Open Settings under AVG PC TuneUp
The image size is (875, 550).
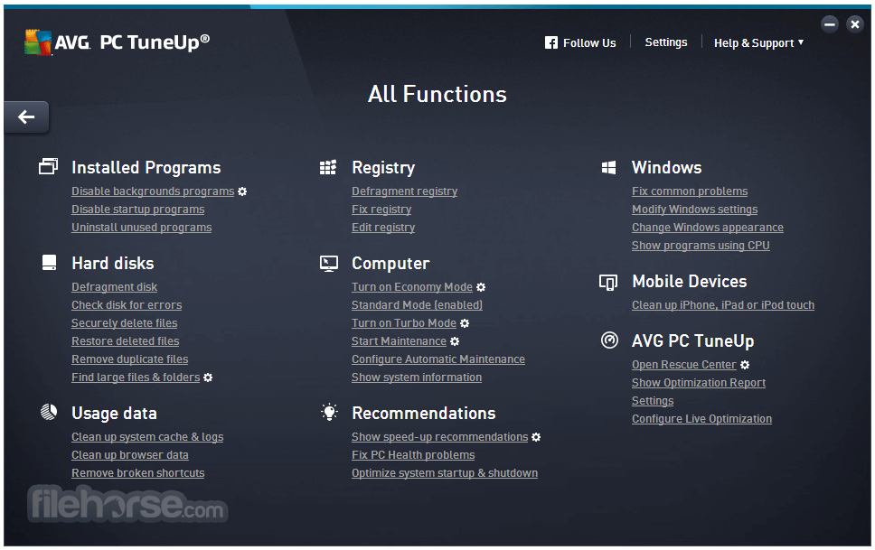[653, 401]
